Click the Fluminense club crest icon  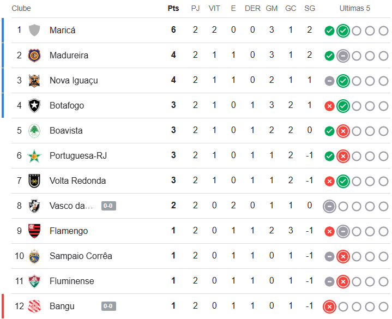tap(34, 281)
